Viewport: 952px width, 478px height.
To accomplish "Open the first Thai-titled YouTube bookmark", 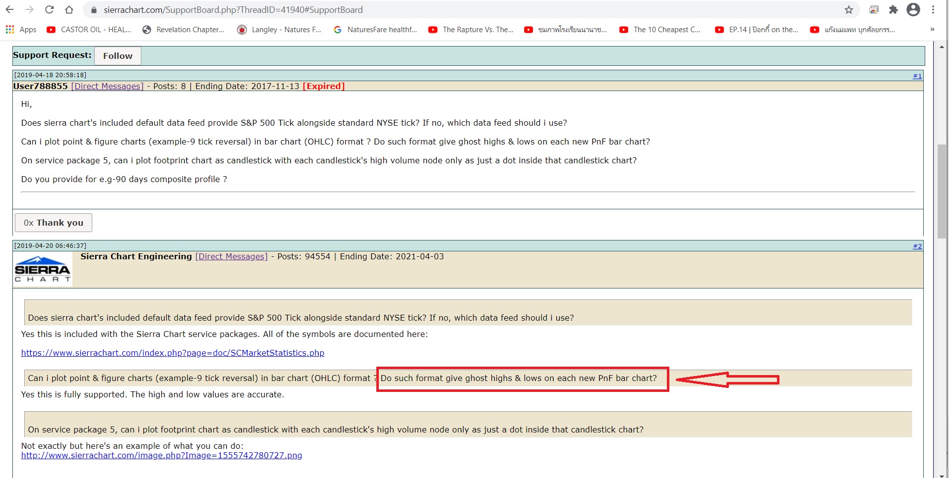I will pos(566,30).
